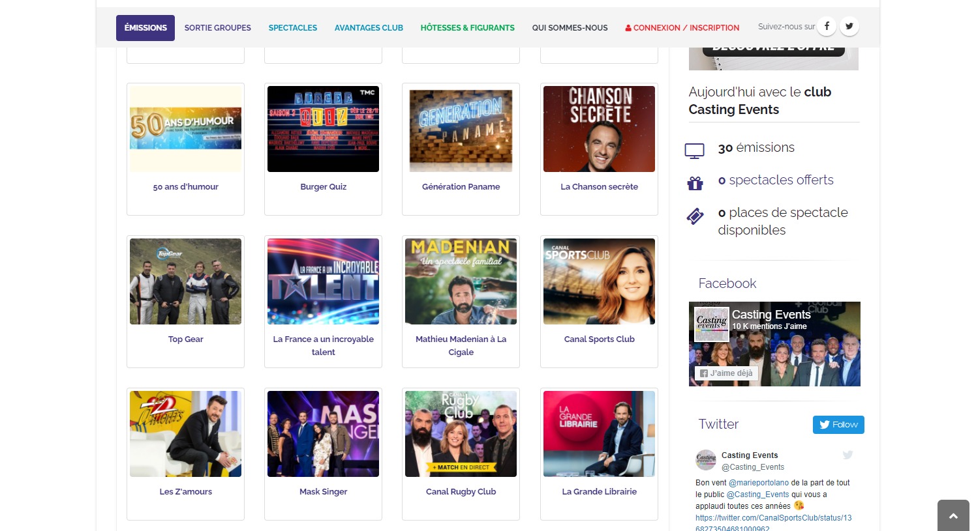Click the Casting Events Twitter avatar
976x531 pixels.
point(706,460)
